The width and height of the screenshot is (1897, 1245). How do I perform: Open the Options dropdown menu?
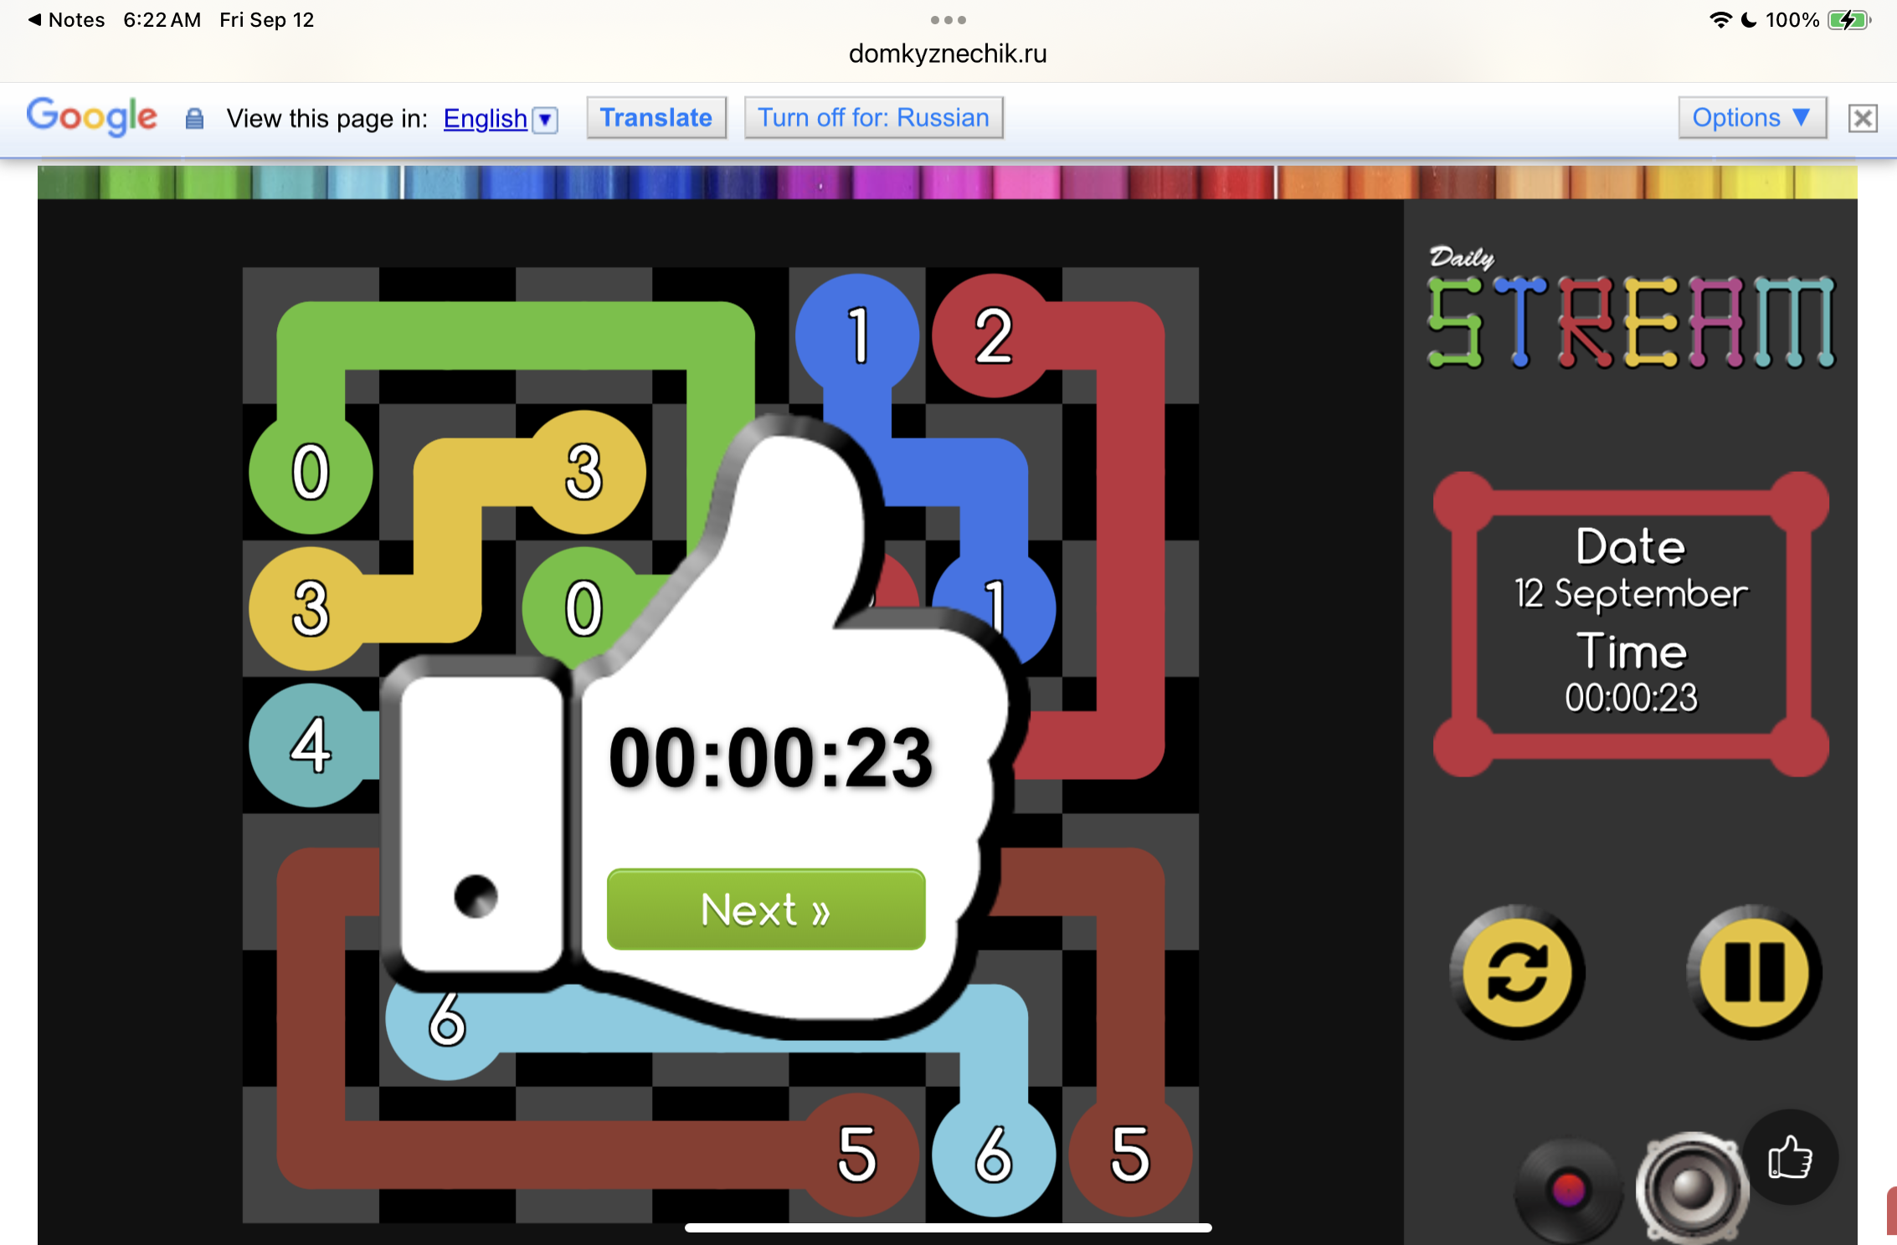tap(1751, 118)
